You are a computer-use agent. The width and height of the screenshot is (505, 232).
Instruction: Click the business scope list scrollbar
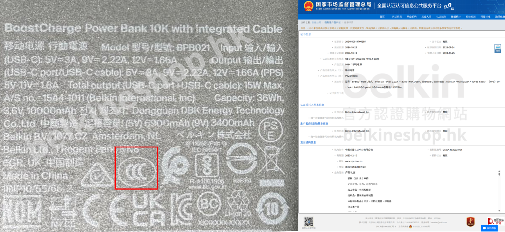coord(499,190)
